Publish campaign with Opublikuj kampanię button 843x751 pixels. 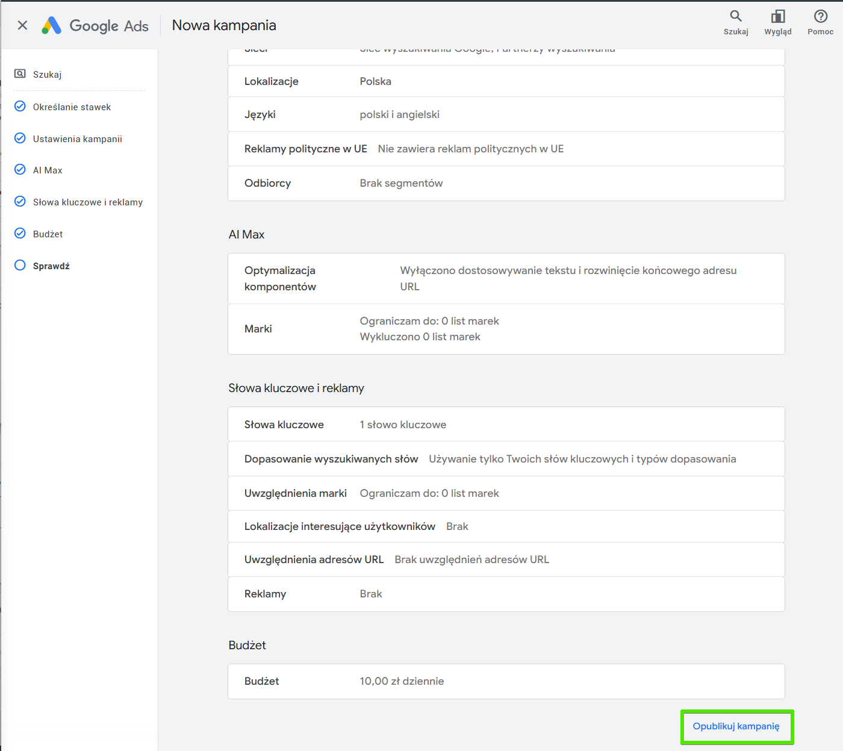[x=736, y=726]
